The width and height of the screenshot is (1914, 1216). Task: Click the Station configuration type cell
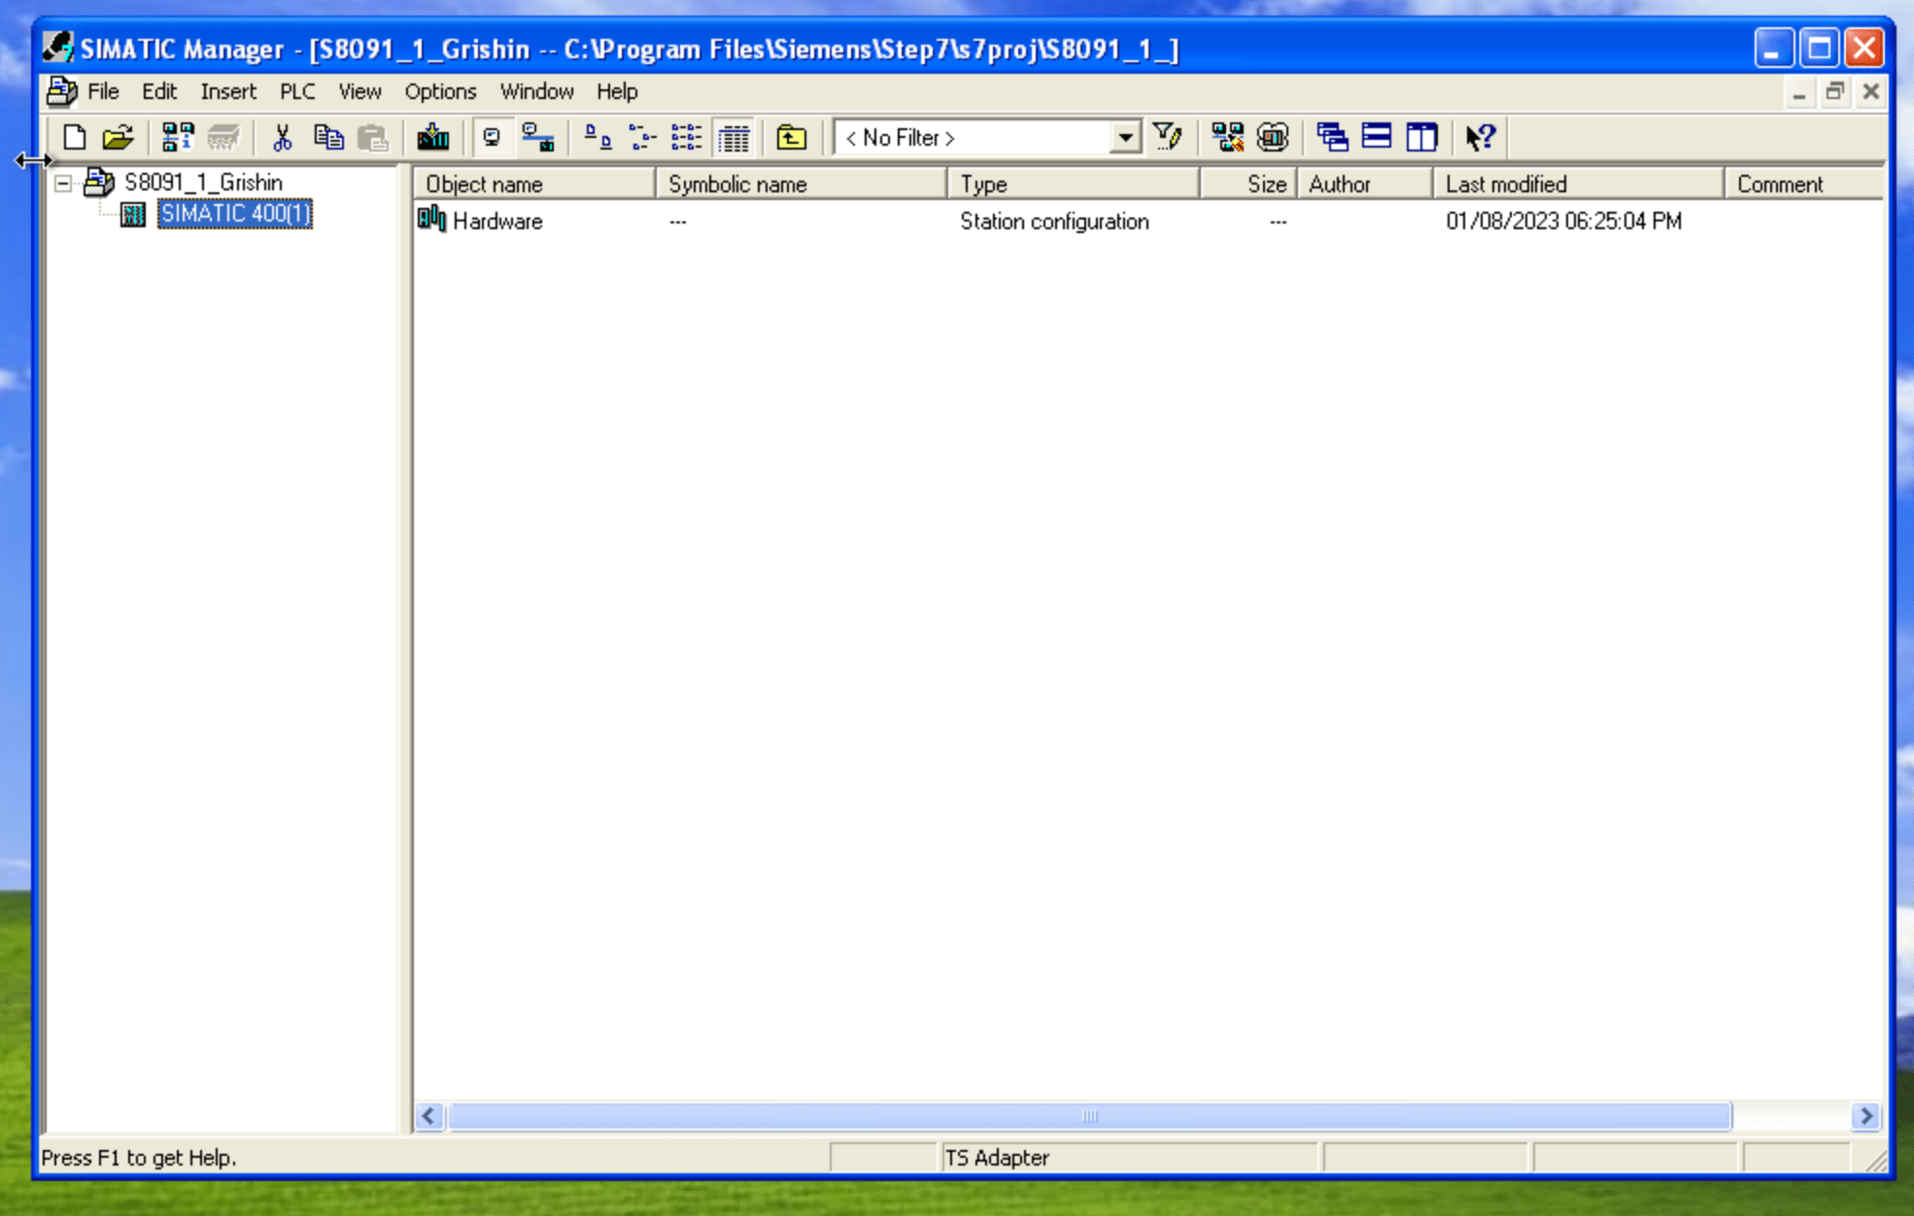click(1054, 221)
